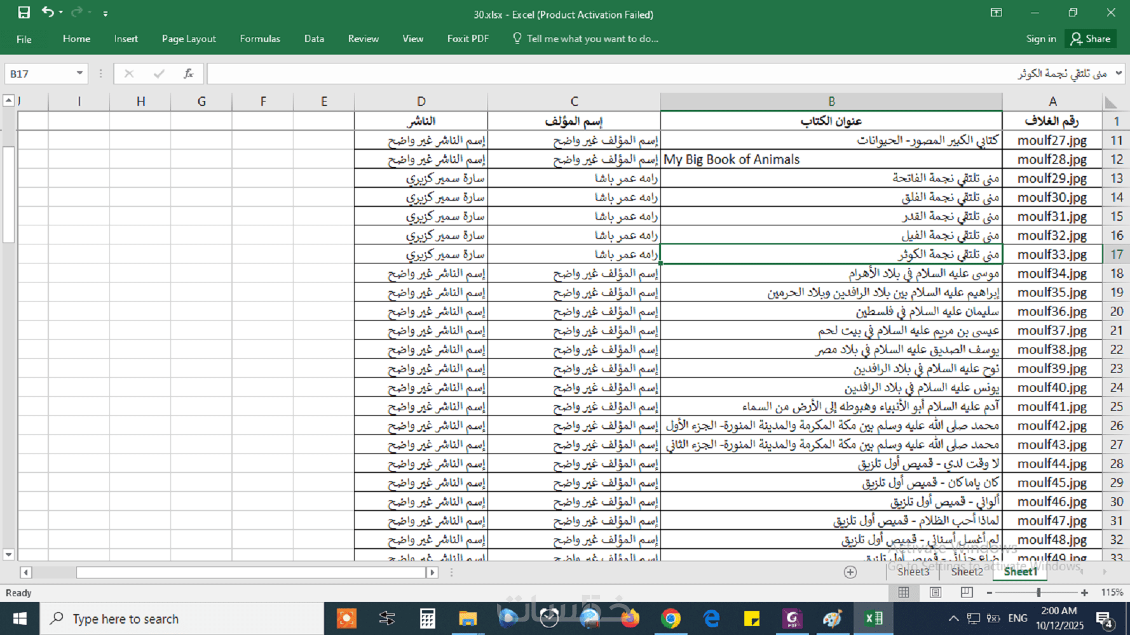
Task: Click the Share button
Action: (x=1091, y=39)
